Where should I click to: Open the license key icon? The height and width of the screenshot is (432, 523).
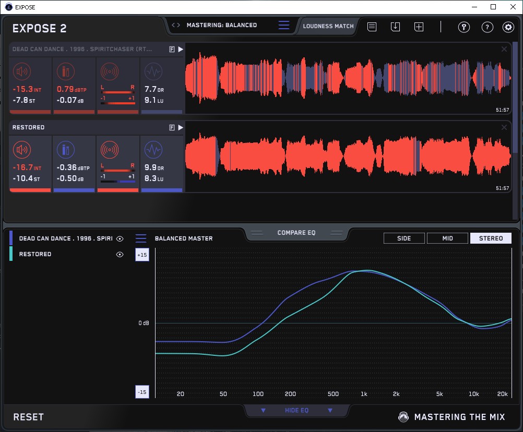tap(464, 27)
